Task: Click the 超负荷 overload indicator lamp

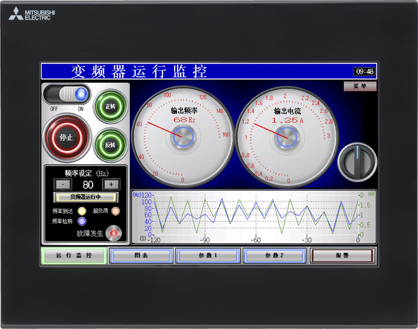Action: (x=117, y=210)
